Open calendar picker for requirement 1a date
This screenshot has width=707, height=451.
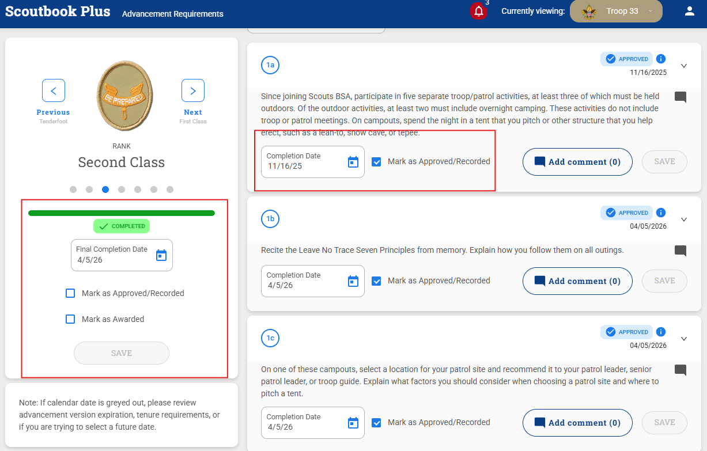pyautogui.click(x=353, y=162)
